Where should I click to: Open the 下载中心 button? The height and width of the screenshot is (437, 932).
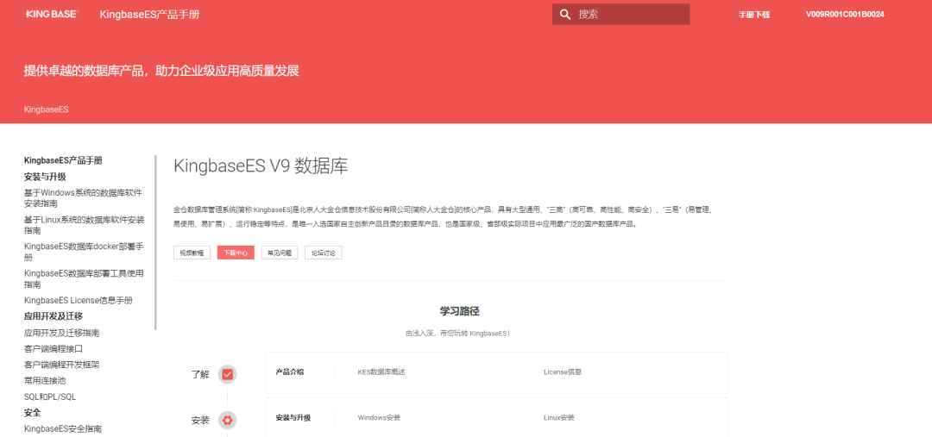click(x=236, y=253)
